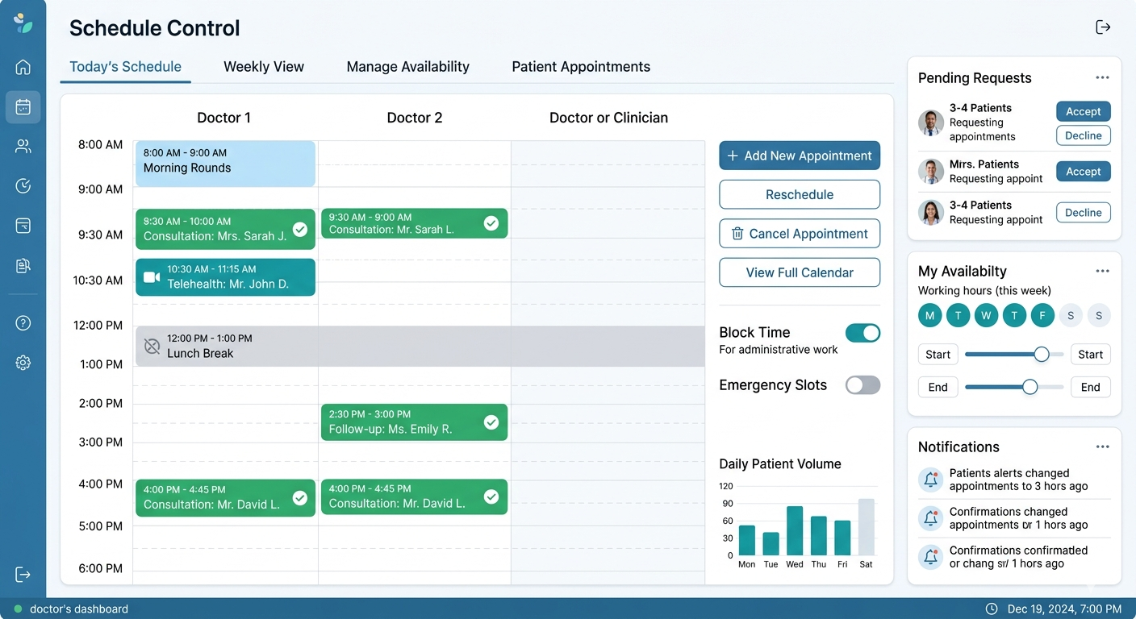Click the video camera icon on Telehealth appointment
The height and width of the screenshot is (619, 1136).
[x=152, y=277]
